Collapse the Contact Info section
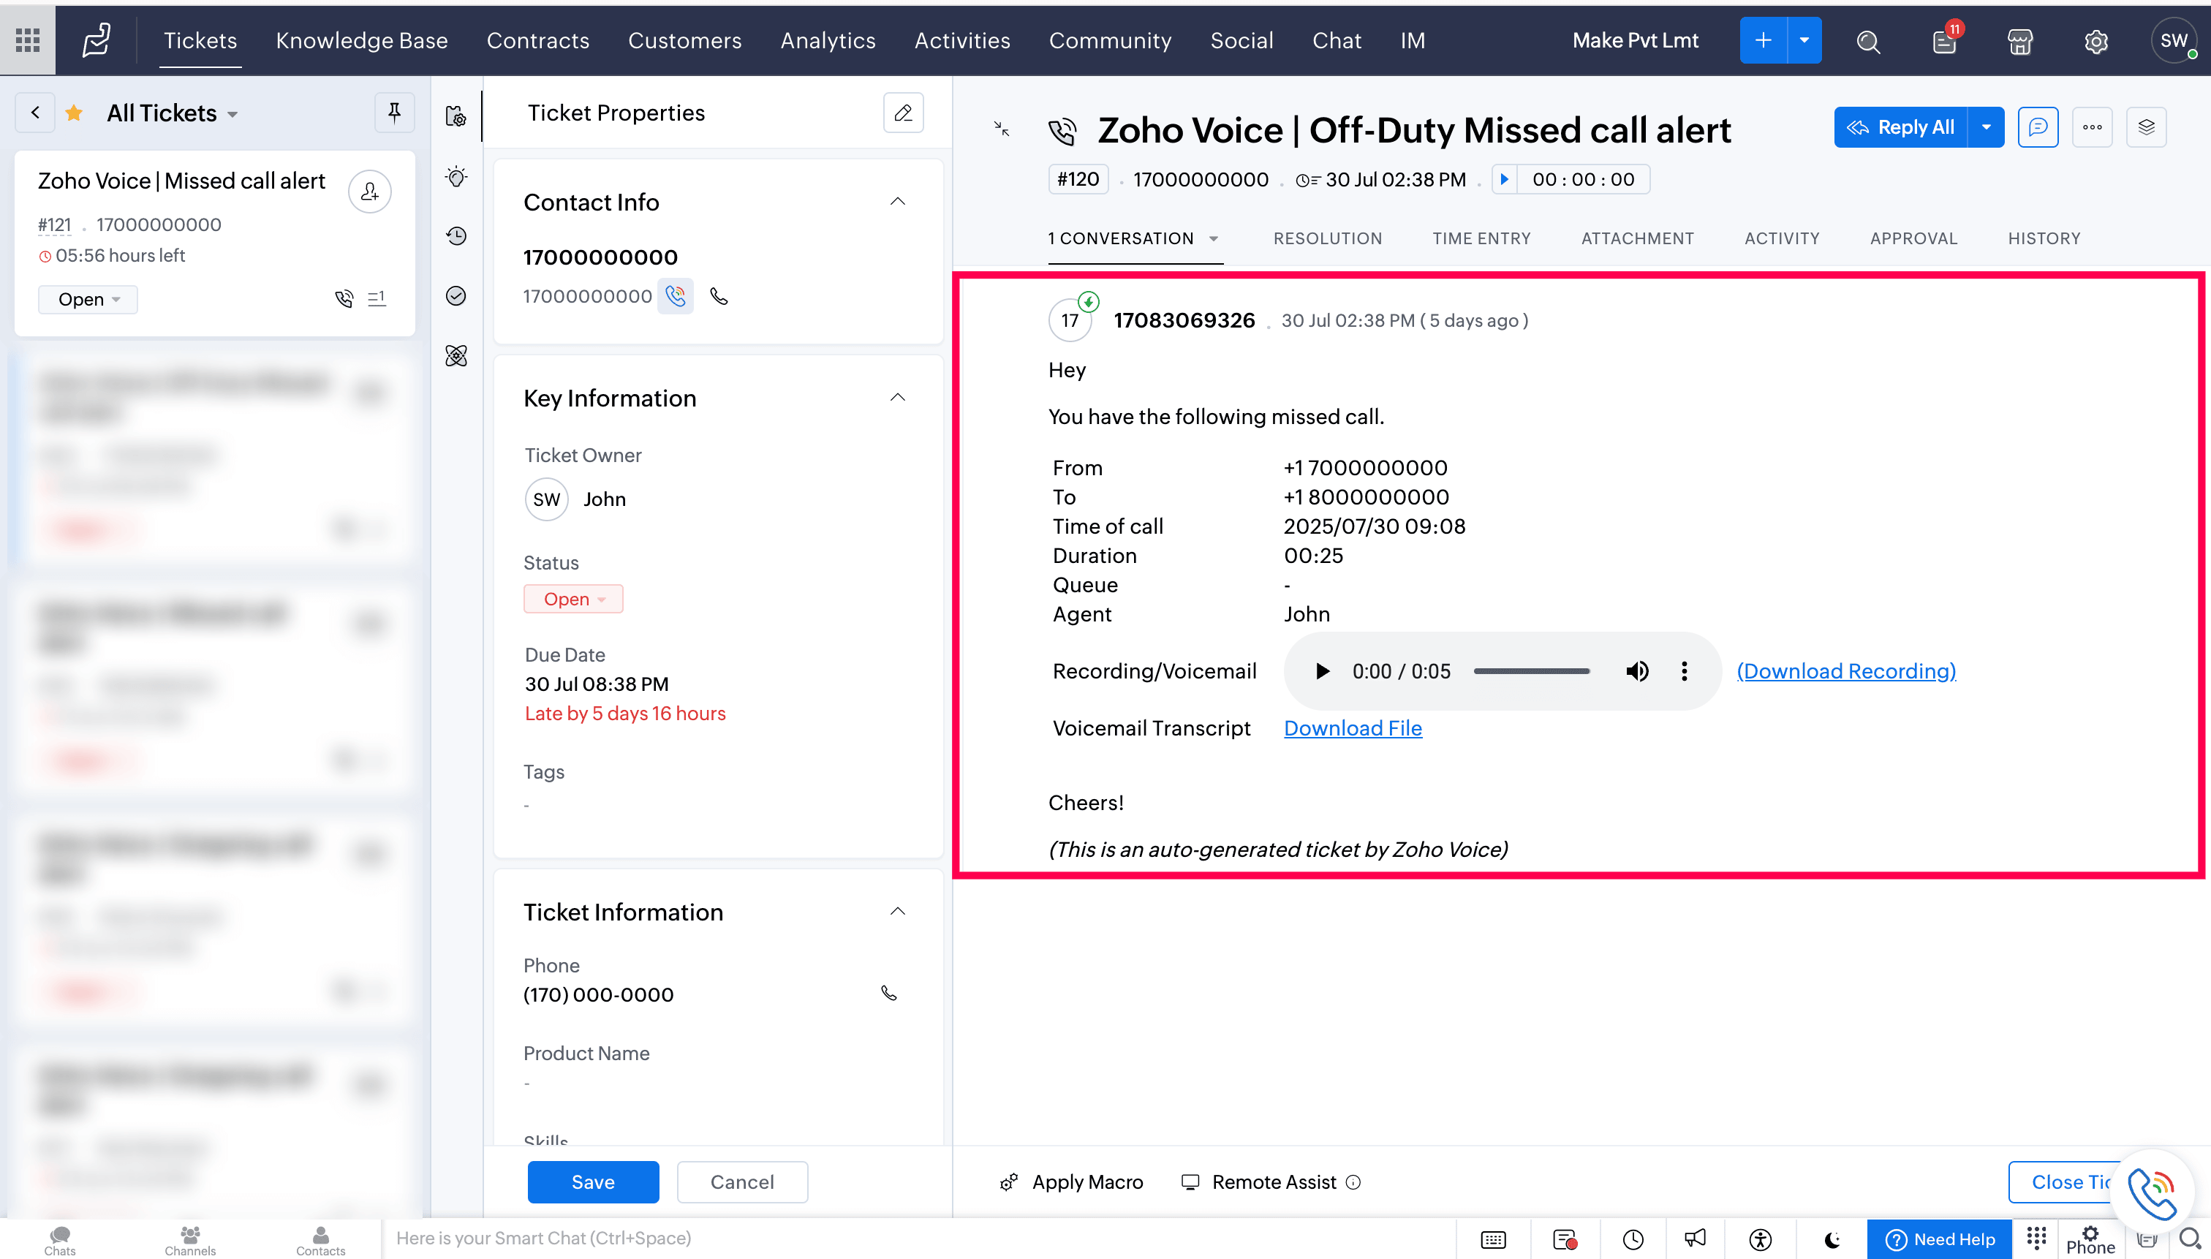2211x1259 pixels. [898, 202]
